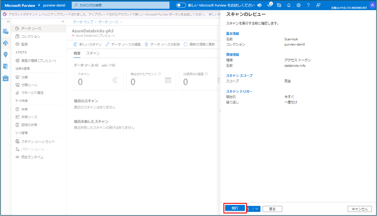The width and height of the screenshot is (377, 216).
Task: Click the 続行 button
Action: [235, 208]
